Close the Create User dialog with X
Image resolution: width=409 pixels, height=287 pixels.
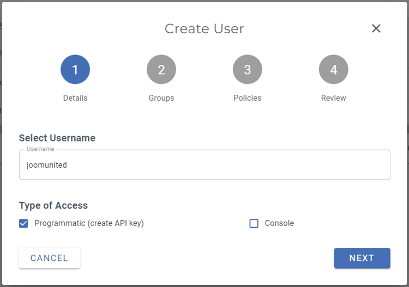pos(376,29)
